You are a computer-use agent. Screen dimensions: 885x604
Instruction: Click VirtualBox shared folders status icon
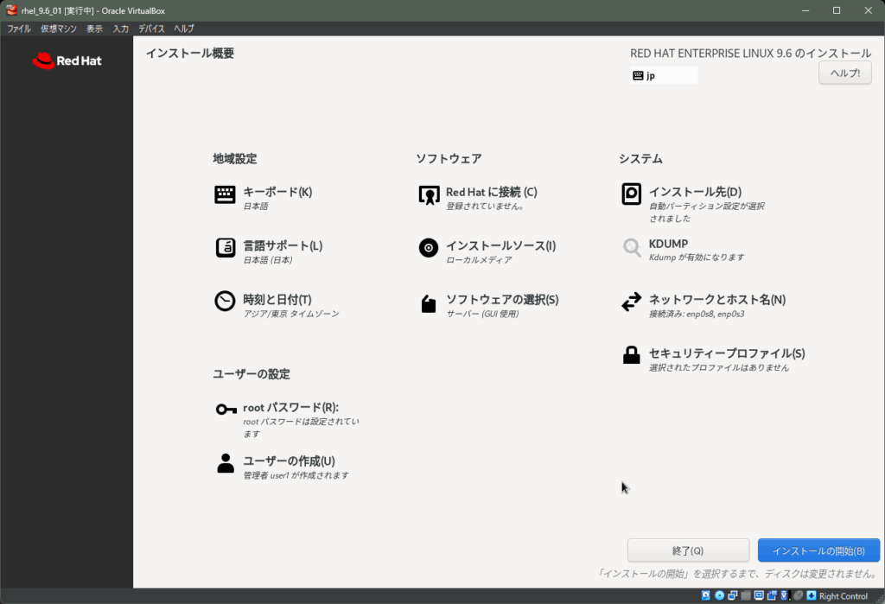coord(746,595)
